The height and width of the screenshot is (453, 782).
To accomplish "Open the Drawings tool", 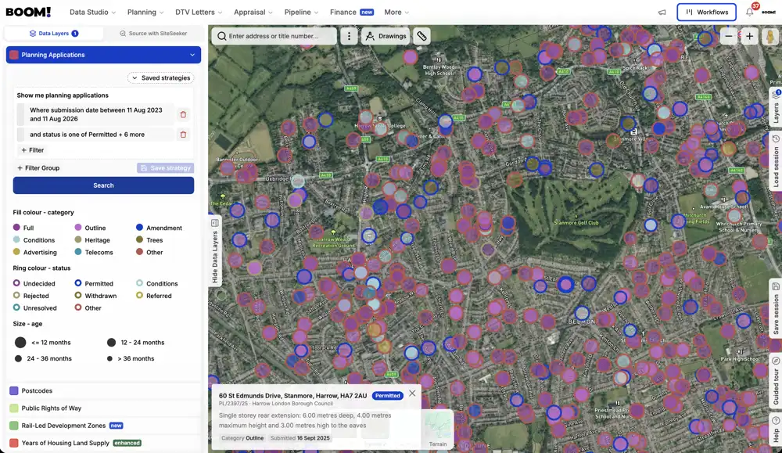I will click(x=386, y=36).
